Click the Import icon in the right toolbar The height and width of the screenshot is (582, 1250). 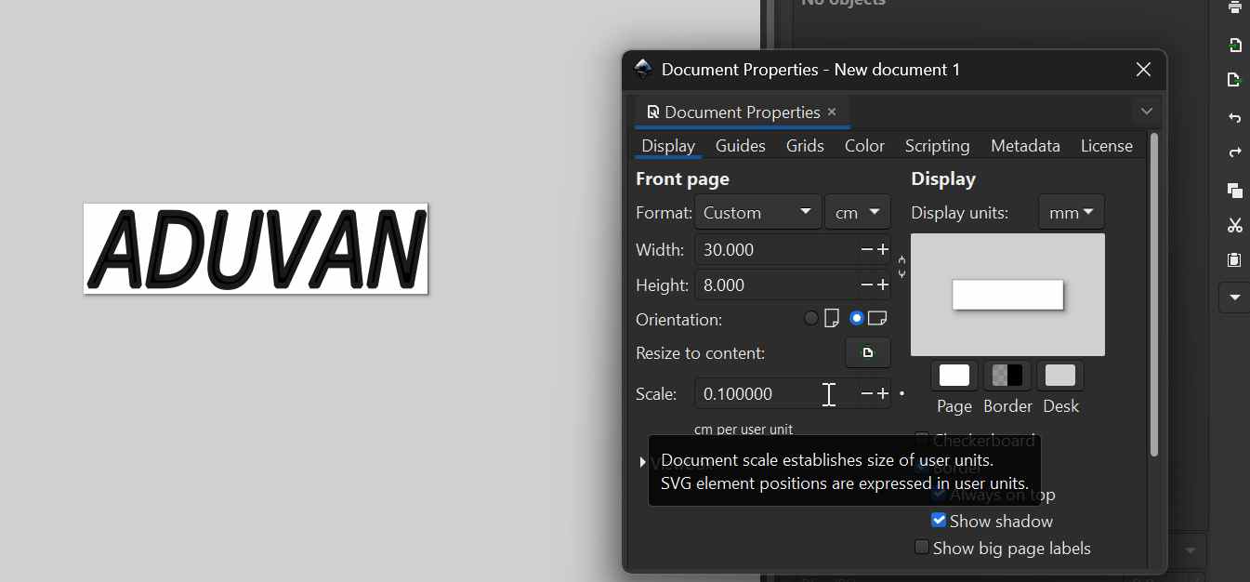(x=1235, y=45)
